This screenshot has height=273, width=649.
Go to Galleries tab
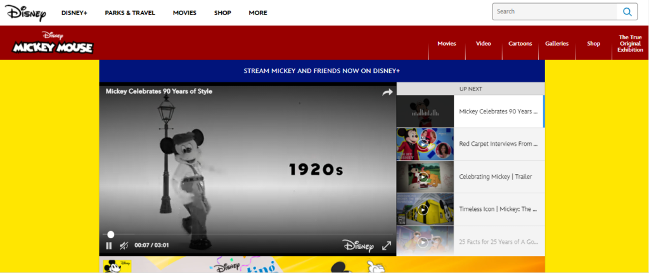click(x=556, y=44)
